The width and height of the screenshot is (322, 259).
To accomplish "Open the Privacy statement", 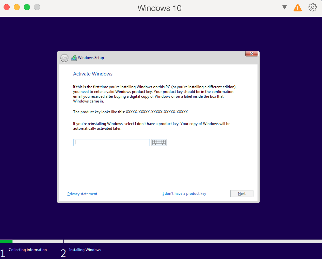I will click(82, 194).
